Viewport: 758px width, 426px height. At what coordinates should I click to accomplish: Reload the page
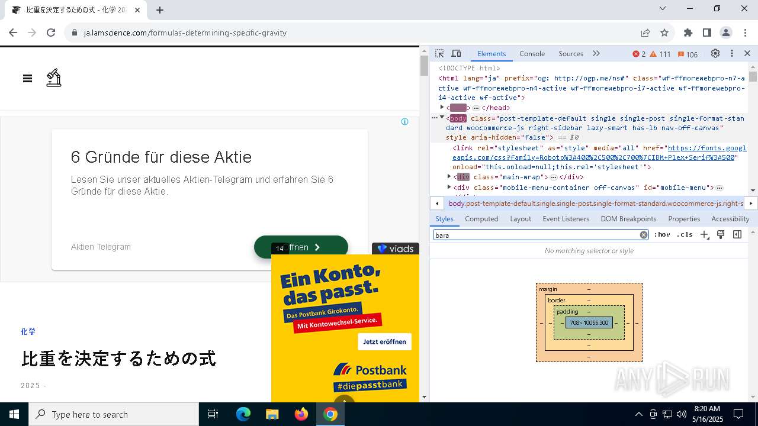(x=51, y=33)
